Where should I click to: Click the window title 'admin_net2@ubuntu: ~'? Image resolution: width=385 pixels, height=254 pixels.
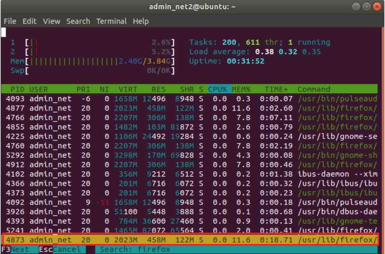(x=193, y=7)
